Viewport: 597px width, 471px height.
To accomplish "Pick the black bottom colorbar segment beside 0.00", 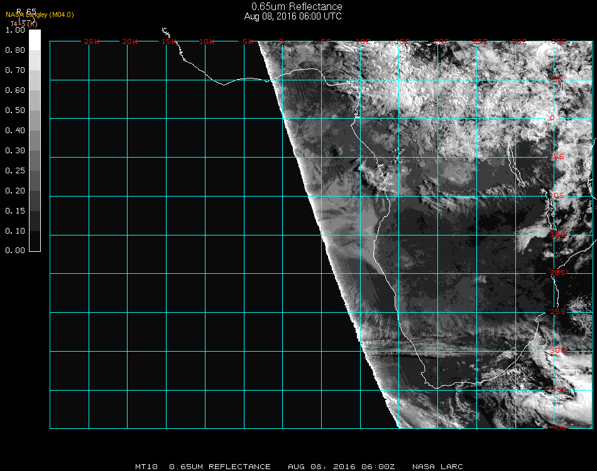I will 35,241.
